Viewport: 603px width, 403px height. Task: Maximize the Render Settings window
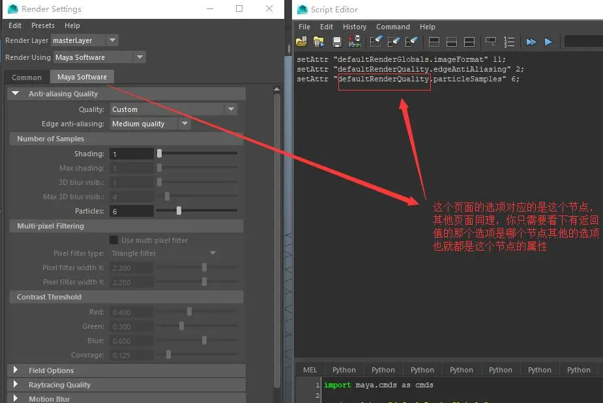click(239, 8)
